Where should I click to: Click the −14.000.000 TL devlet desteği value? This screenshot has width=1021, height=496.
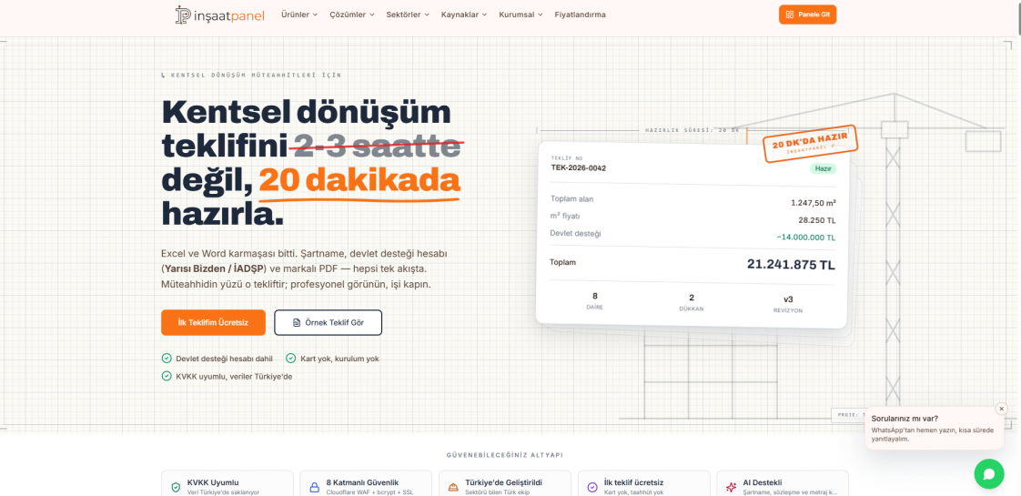click(805, 238)
